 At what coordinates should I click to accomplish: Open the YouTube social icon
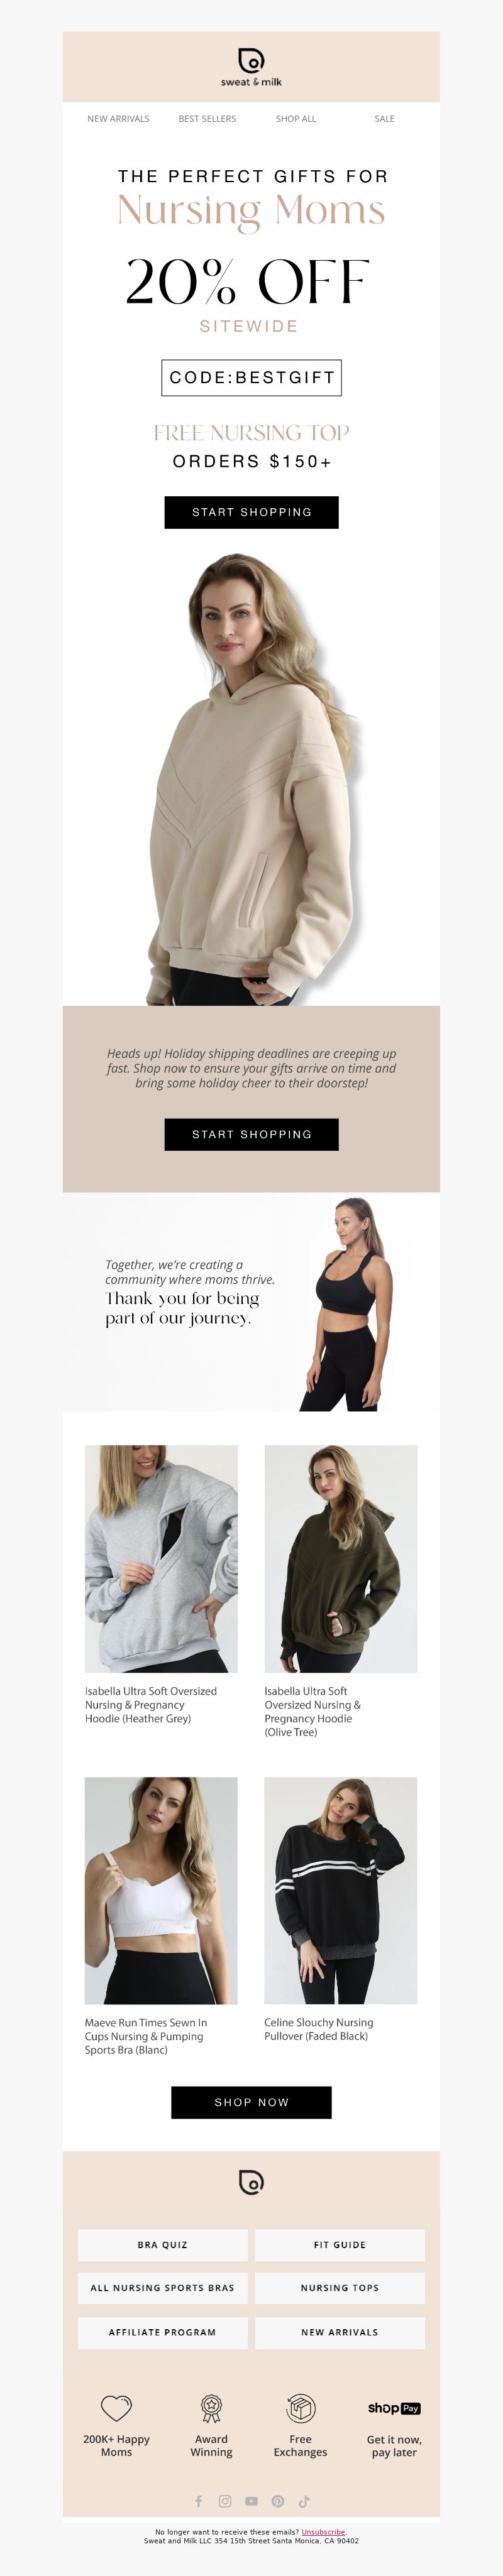coord(251,2501)
